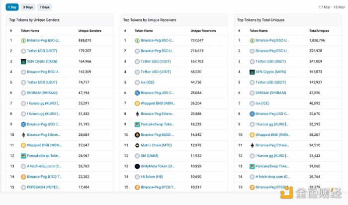Open rank 7 ! Kuroro.gg link in Unique Senders

43,103
